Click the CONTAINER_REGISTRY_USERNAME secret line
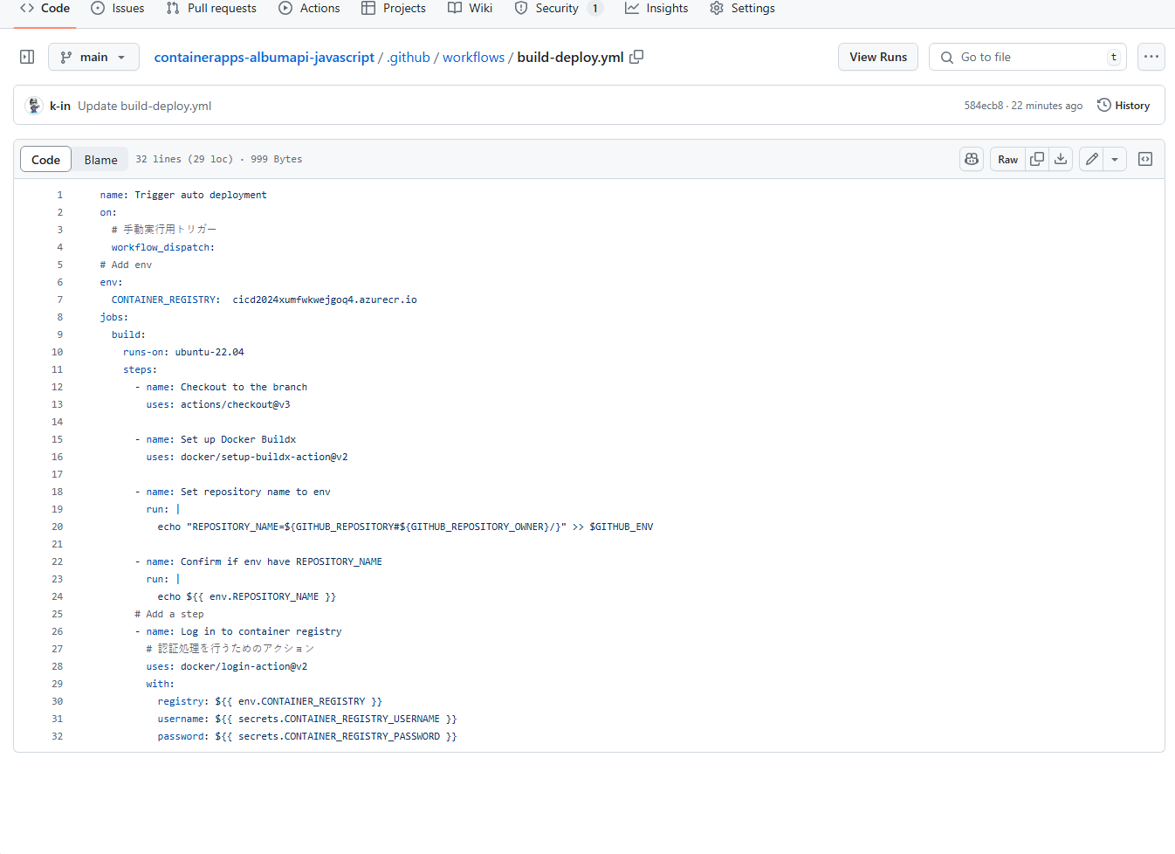This screenshot has height=854, width=1175. (307, 719)
